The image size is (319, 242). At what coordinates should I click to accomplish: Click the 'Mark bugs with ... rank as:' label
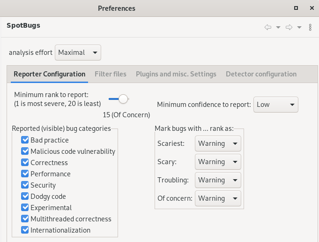[x=194, y=129]
